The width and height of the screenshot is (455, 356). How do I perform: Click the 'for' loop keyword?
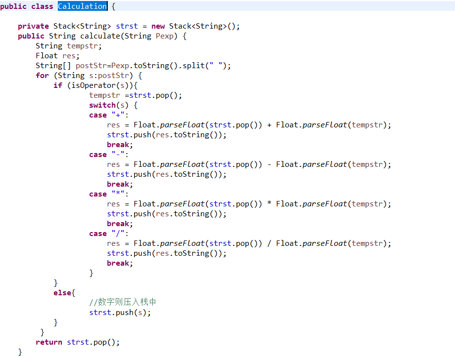click(42, 76)
